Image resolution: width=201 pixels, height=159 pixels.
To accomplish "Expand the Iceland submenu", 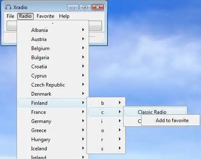I will click(53, 148).
